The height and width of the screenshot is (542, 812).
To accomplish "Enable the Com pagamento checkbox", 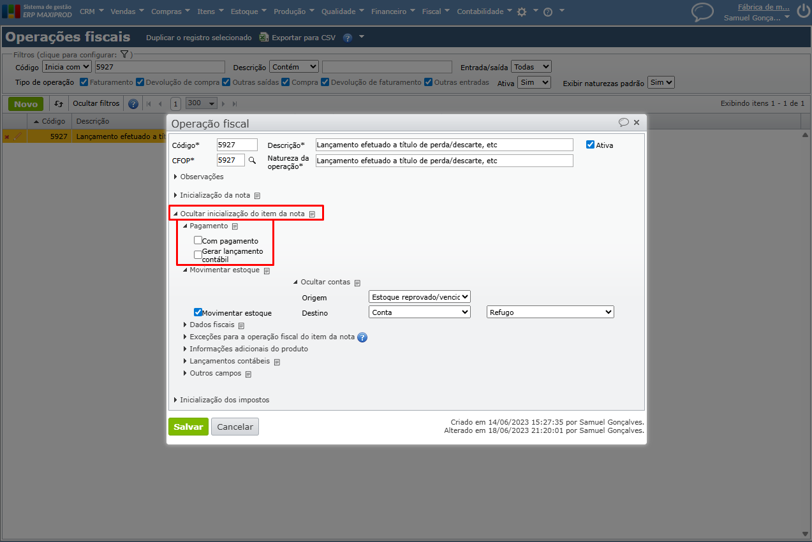I will click(198, 240).
